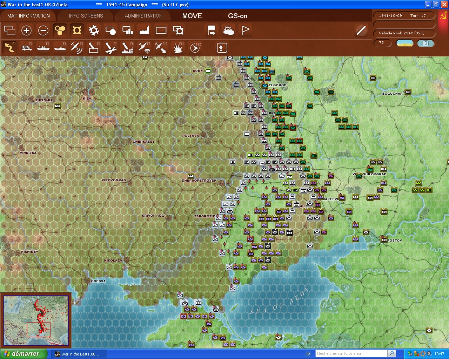Viewport: 449px width, 359px height.
Task: Toggle the hex grid display
Action: (60, 31)
